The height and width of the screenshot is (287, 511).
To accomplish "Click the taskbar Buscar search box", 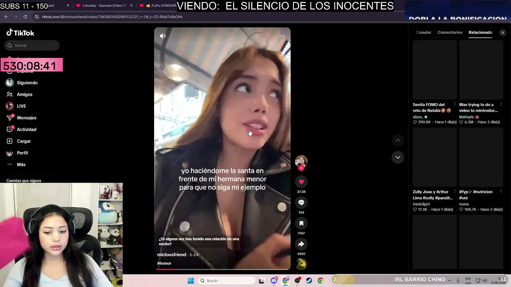I will pyautogui.click(x=227, y=281).
